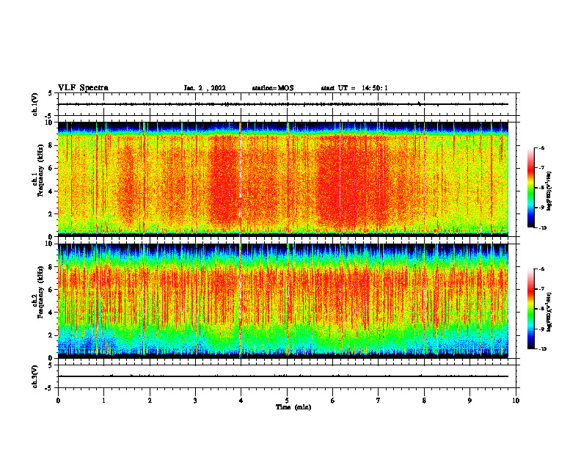
Task: Click the '0' tick on the time axis
Action: click(x=58, y=401)
